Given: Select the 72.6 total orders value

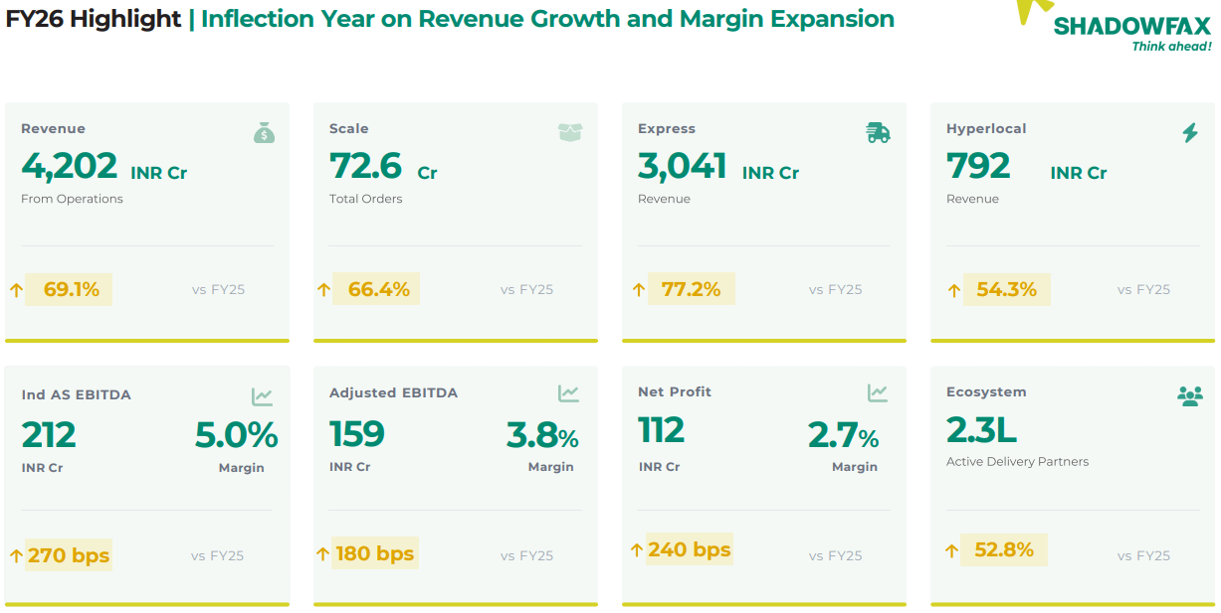Looking at the screenshot, I should click(x=365, y=166).
